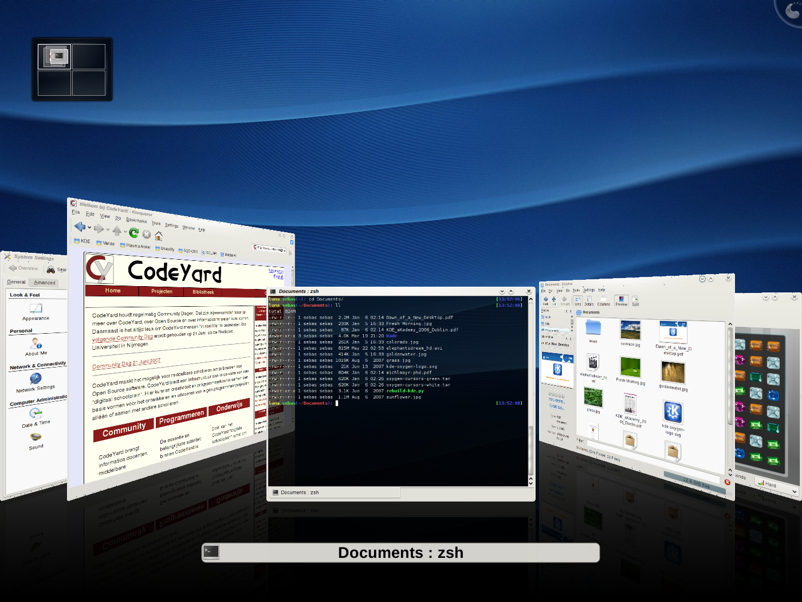Switch to Advanced tab in System Settings
This screenshot has height=602, width=802.
[x=44, y=282]
